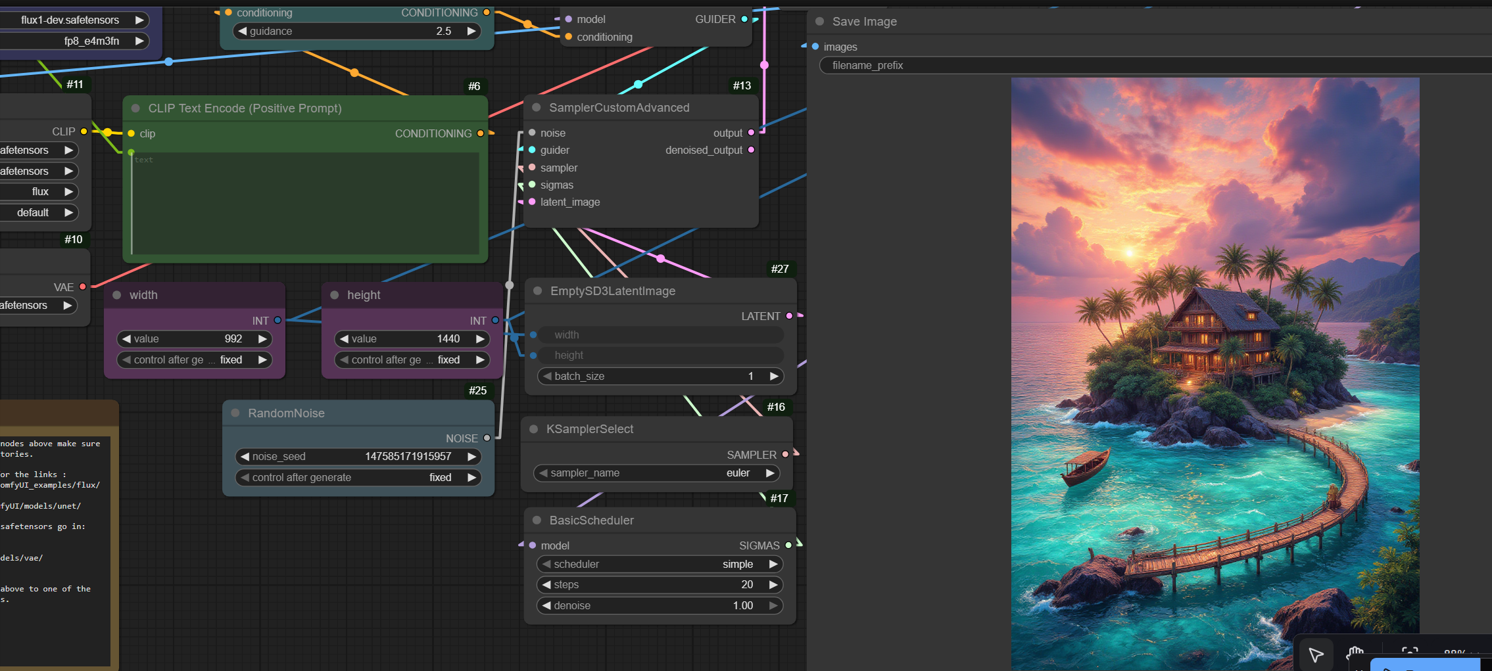Toggle collapse dot on the width node
Image resolution: width=1492 pixels, height=671 pixels.
(x=116, y=295)
